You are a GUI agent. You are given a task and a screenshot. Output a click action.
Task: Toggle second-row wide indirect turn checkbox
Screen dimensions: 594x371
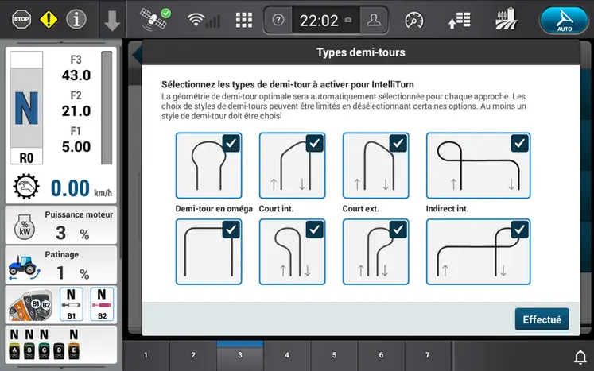(519, 230)
